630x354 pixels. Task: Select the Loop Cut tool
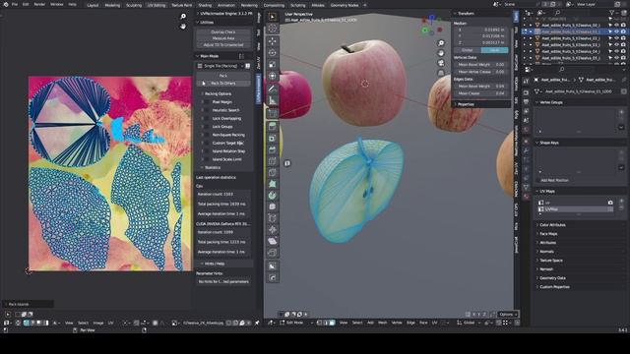pos(273,161)
